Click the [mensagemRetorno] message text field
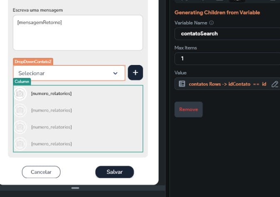 pos(78,32)
